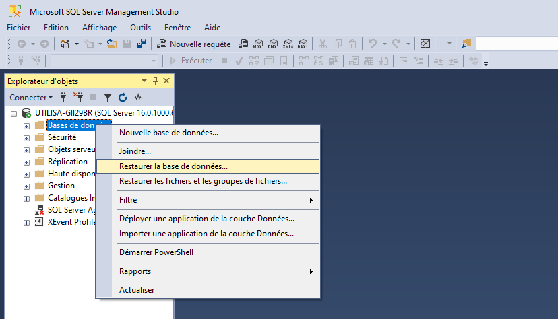
Task: Click the DAX query icon
Action: (x=303, y=44)
